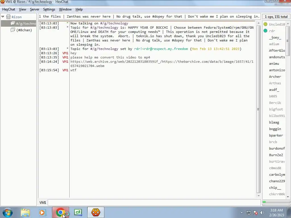Click the chat scrollbar up arrow

tap(259, 23)
